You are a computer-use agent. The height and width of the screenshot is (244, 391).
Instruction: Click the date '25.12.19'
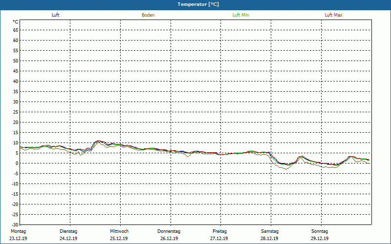(x=119, y=239)
